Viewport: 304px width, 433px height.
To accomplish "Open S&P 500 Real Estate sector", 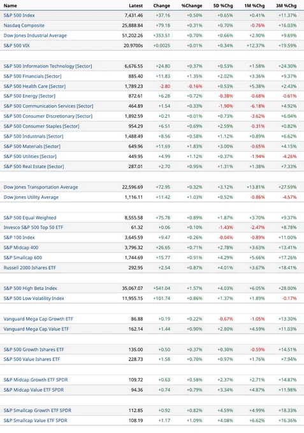I will (34, 167).
